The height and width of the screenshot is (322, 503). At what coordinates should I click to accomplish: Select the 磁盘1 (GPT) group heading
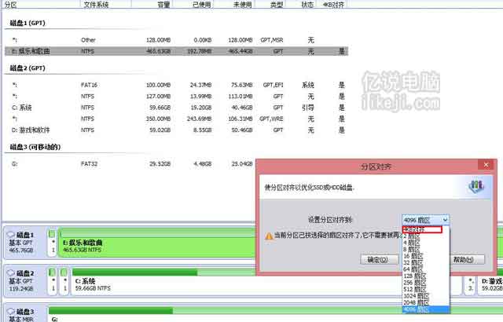tap(28, 23)
